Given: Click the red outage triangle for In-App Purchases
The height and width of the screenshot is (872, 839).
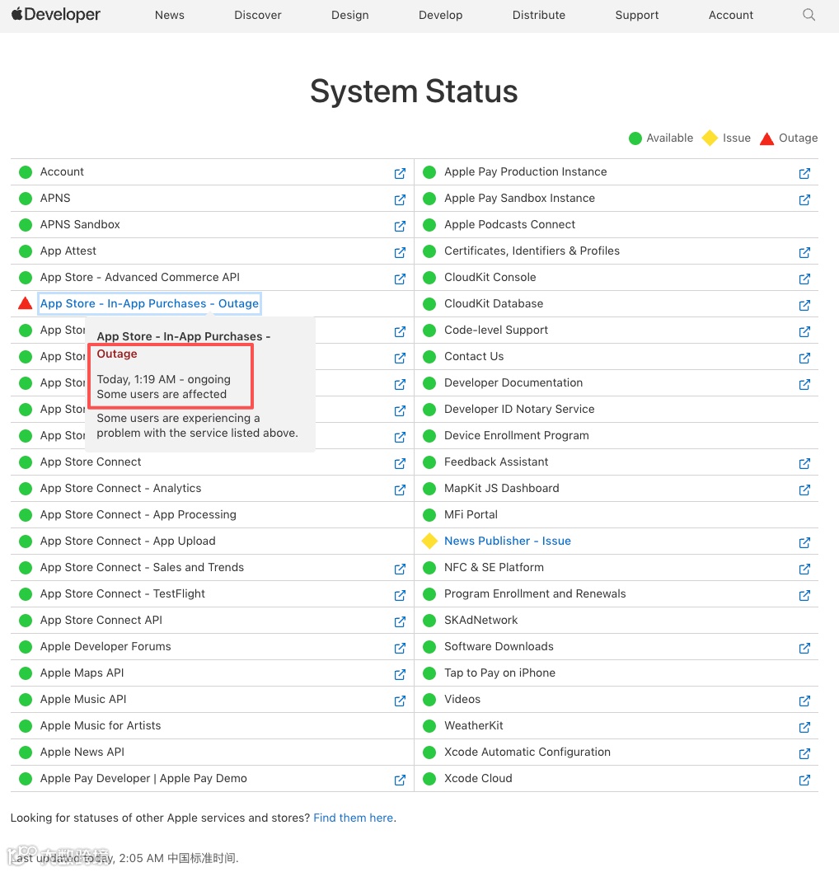Looking at the screenshot, I should pyautogui.click(x=25, y=303).
